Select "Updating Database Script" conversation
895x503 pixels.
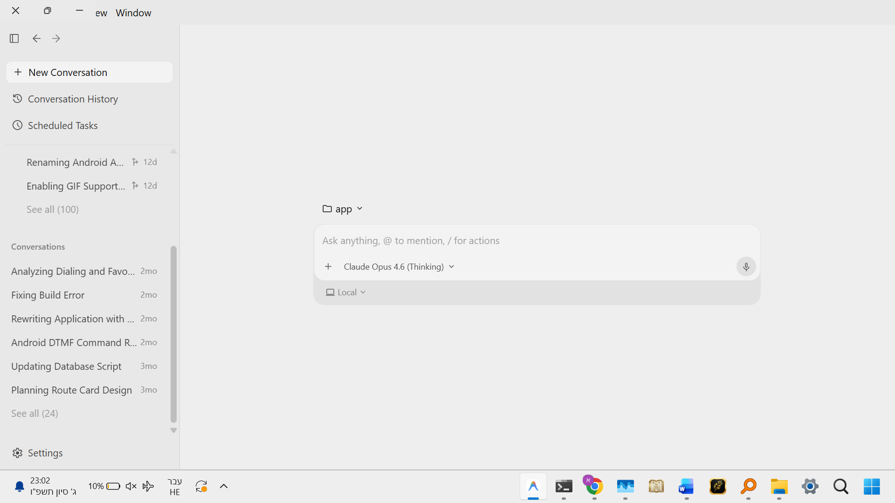[84, 366]
